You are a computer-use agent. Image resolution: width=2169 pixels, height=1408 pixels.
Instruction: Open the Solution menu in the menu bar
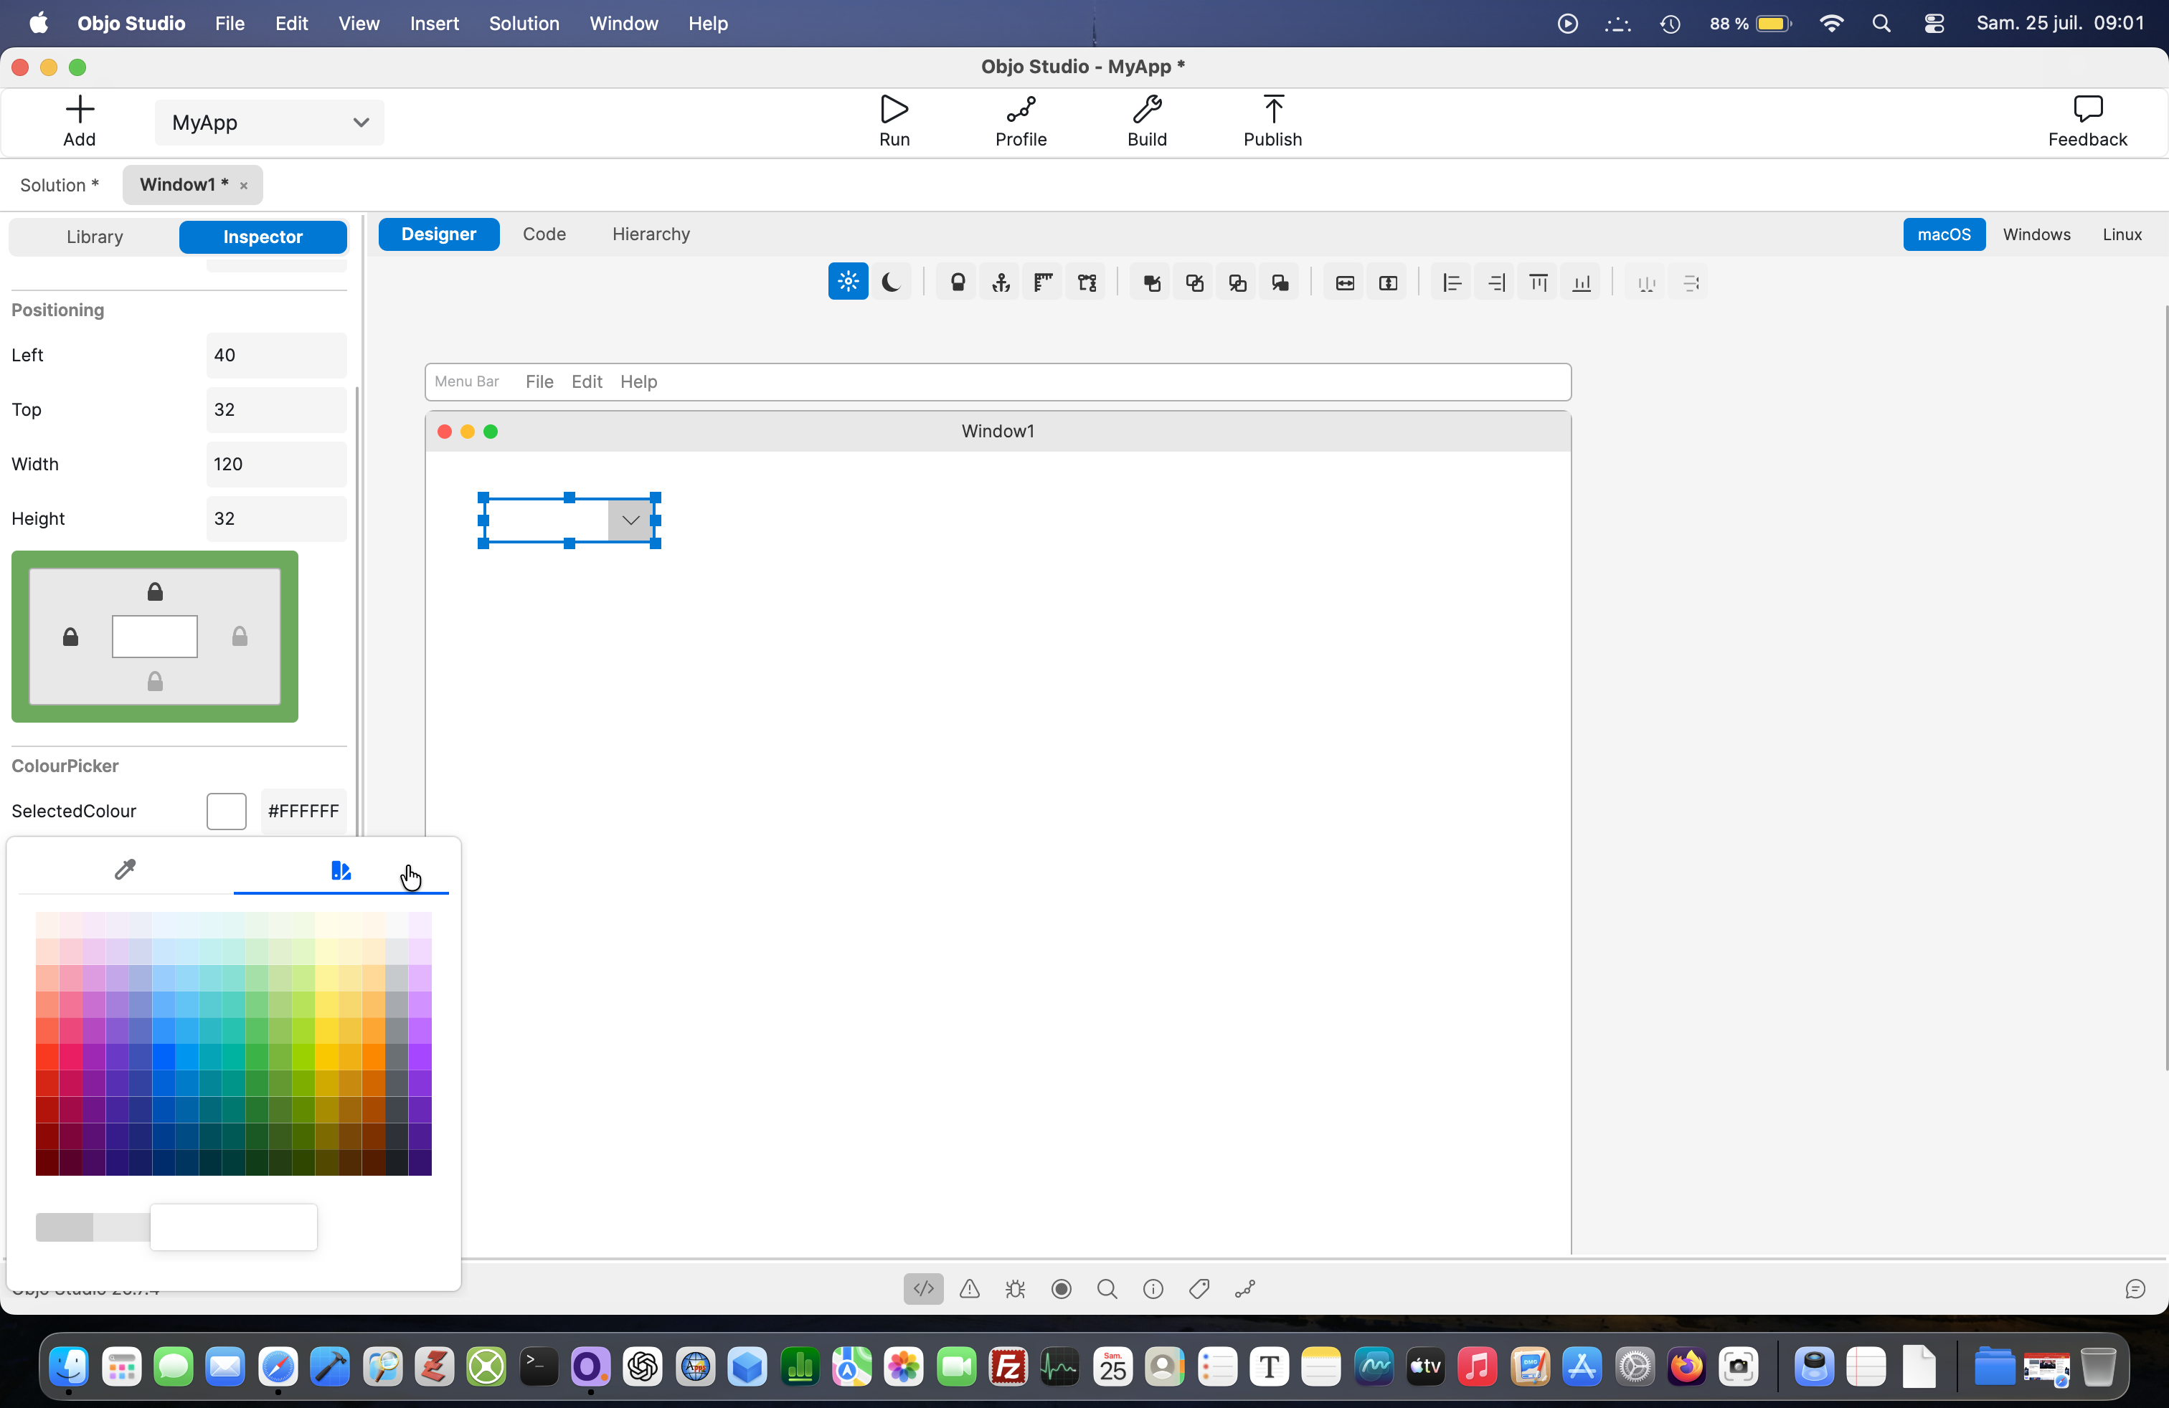point(524,24)
